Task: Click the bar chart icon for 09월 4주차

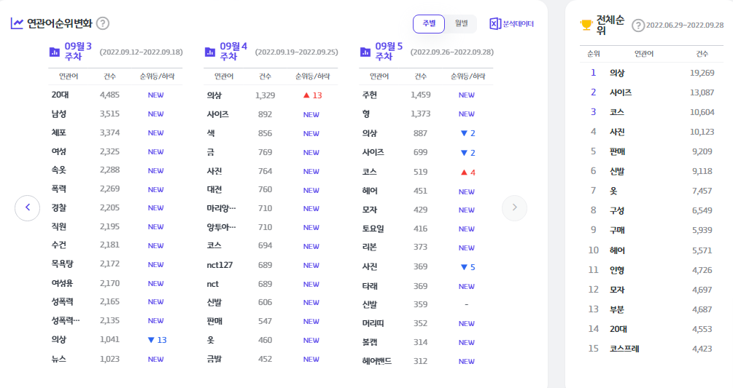Action: point(210,52)
